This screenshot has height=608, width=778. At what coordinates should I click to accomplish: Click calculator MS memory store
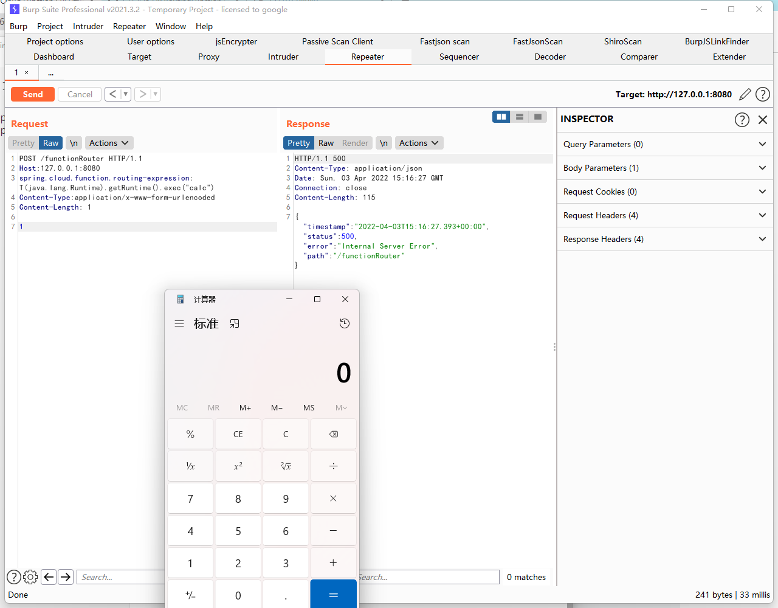pos(309,407)
